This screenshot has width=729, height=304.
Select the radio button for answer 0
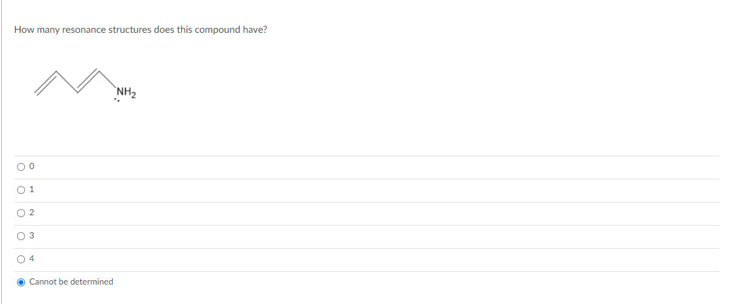[21, 167]
